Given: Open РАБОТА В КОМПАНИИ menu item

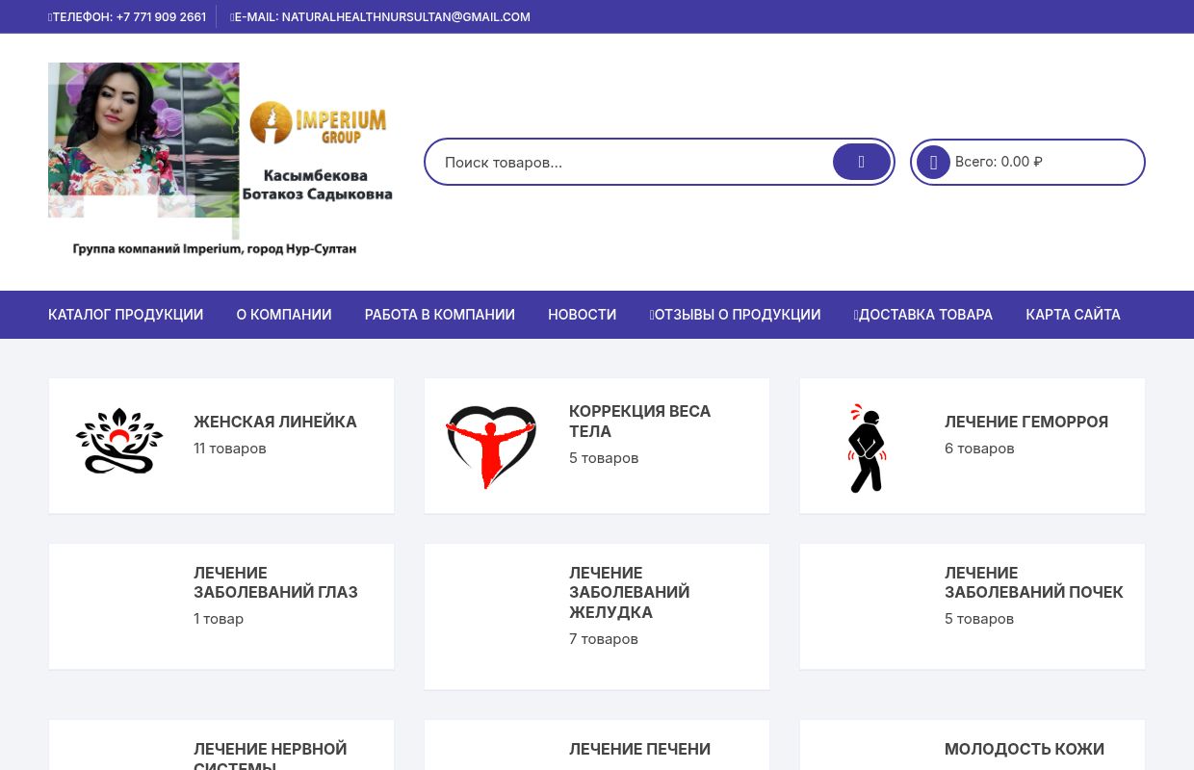Looking at the screenshot, I should coord(439,315).
